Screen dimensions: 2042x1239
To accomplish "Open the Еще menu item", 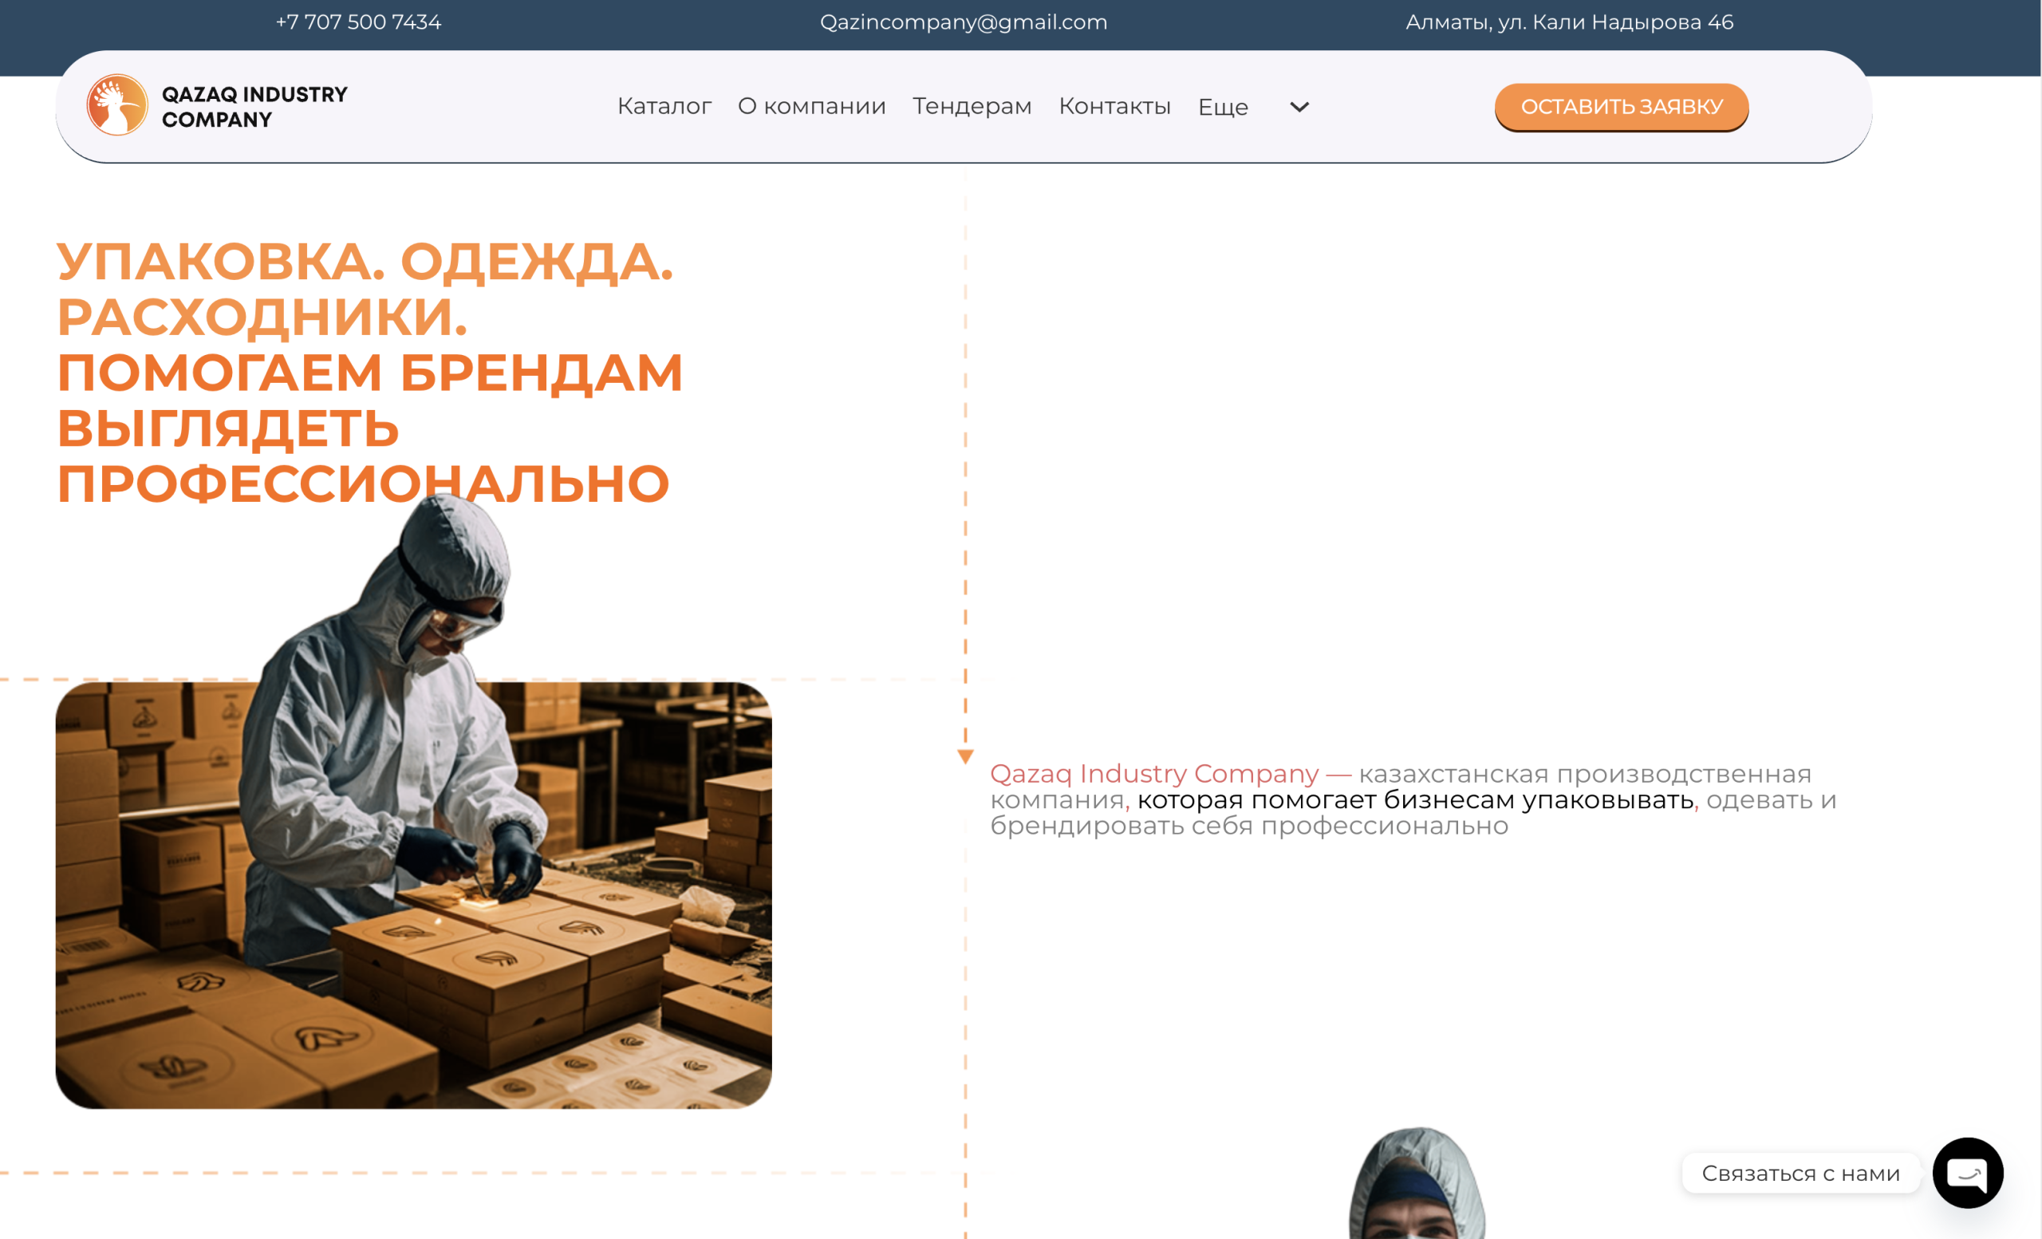I will (x=1222, y=107).
